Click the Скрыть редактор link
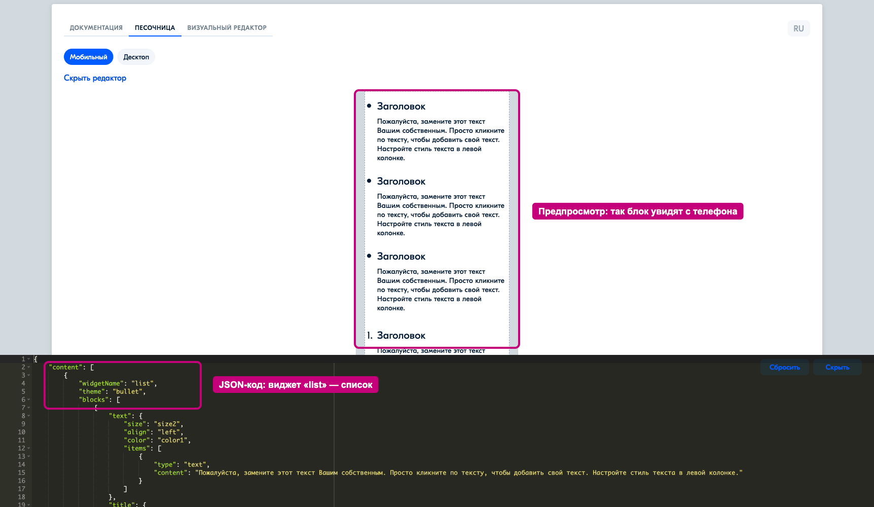 tap(95, 78)
